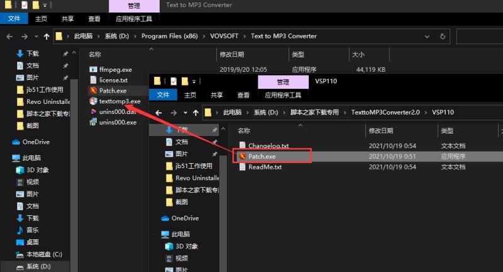Expand chevron after VOVSOFT in address bar
503x272 pixels.
(x=245, y=37)
